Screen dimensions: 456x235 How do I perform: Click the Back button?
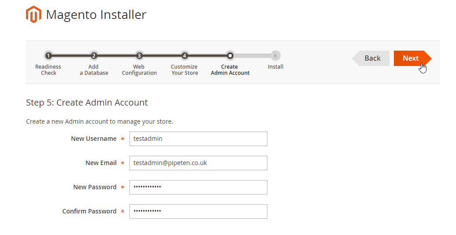[x=371, y=59]
